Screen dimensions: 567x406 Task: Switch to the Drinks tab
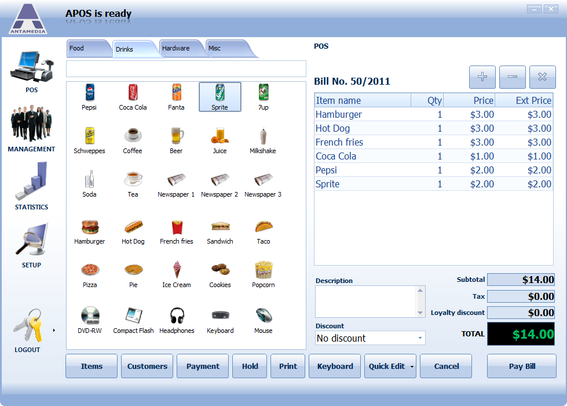point(133,50)
